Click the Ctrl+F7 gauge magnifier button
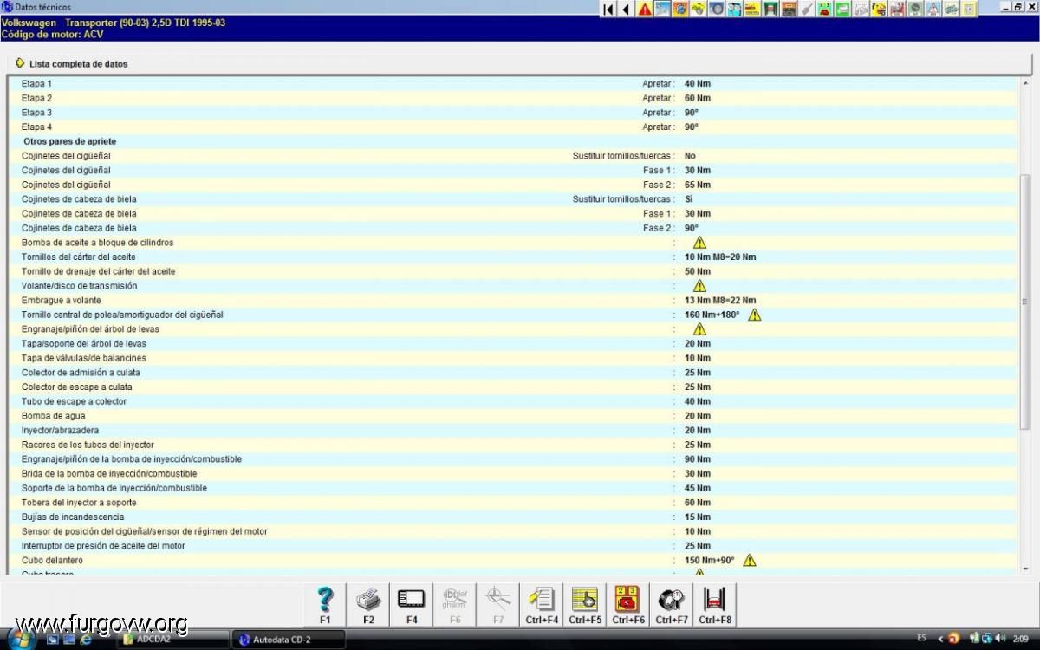Screen dimensions: 1040x650 [x=672, y=605]
